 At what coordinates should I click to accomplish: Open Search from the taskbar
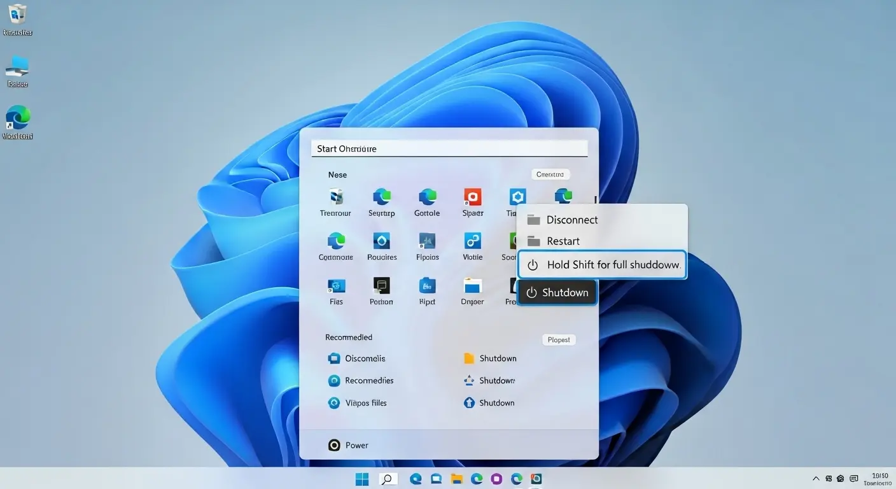[387, 479]
